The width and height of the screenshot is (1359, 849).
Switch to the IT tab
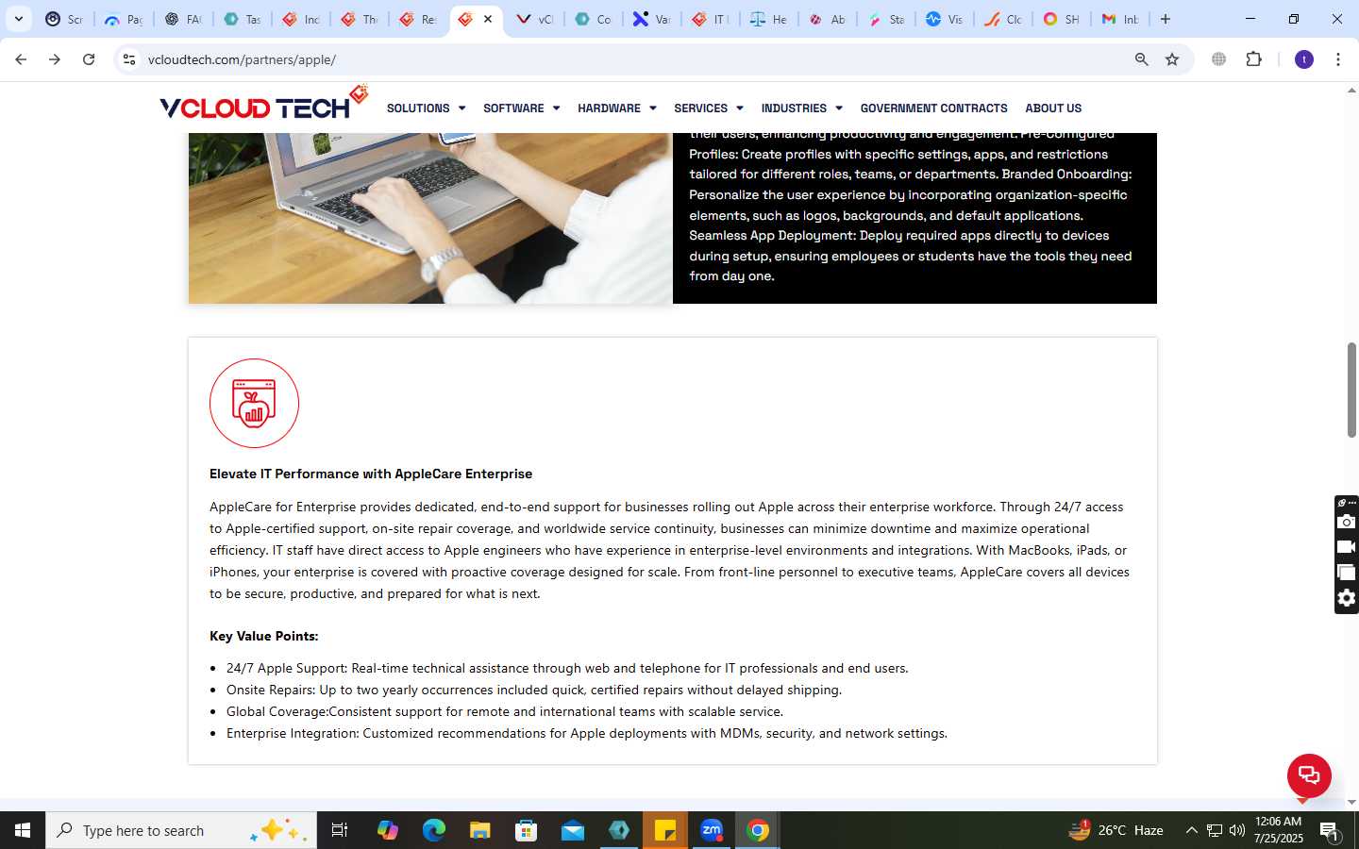(x=711, y=19)
